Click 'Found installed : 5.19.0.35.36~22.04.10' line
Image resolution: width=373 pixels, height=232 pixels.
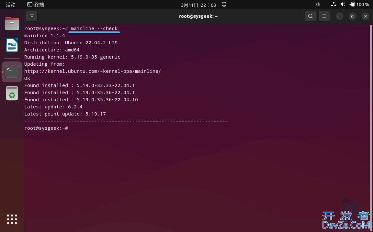81,100
